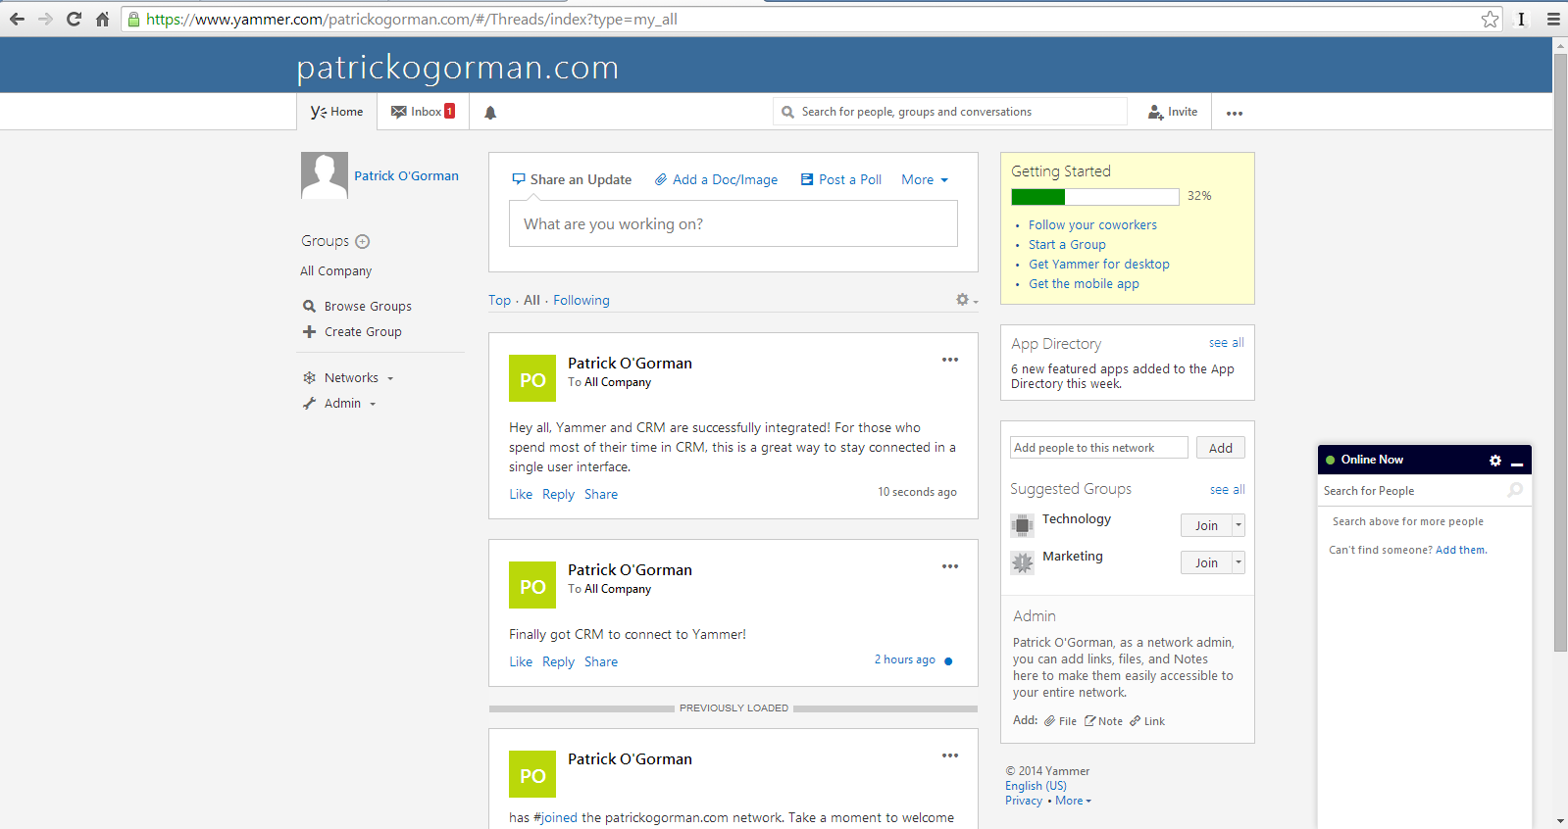Add a Note to the network
This screenshot has width=1568, height=829.
(1103, 721)
